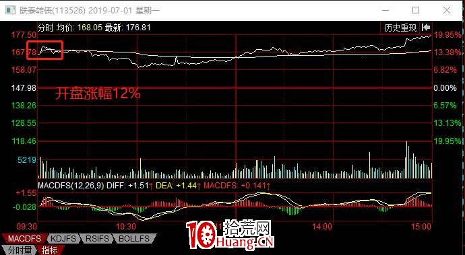The height and width of the screenshot is (255, 465).
Task: Click the window icon in title bar
Action: coord(10,10)
